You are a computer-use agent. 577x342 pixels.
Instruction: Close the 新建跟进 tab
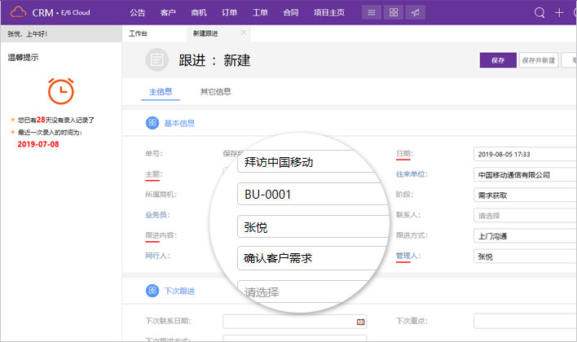244,33
